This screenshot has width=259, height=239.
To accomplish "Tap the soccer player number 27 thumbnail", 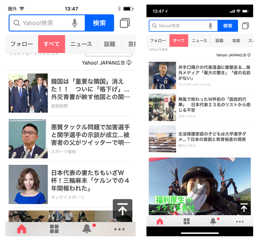I will (x=163, y=75).
